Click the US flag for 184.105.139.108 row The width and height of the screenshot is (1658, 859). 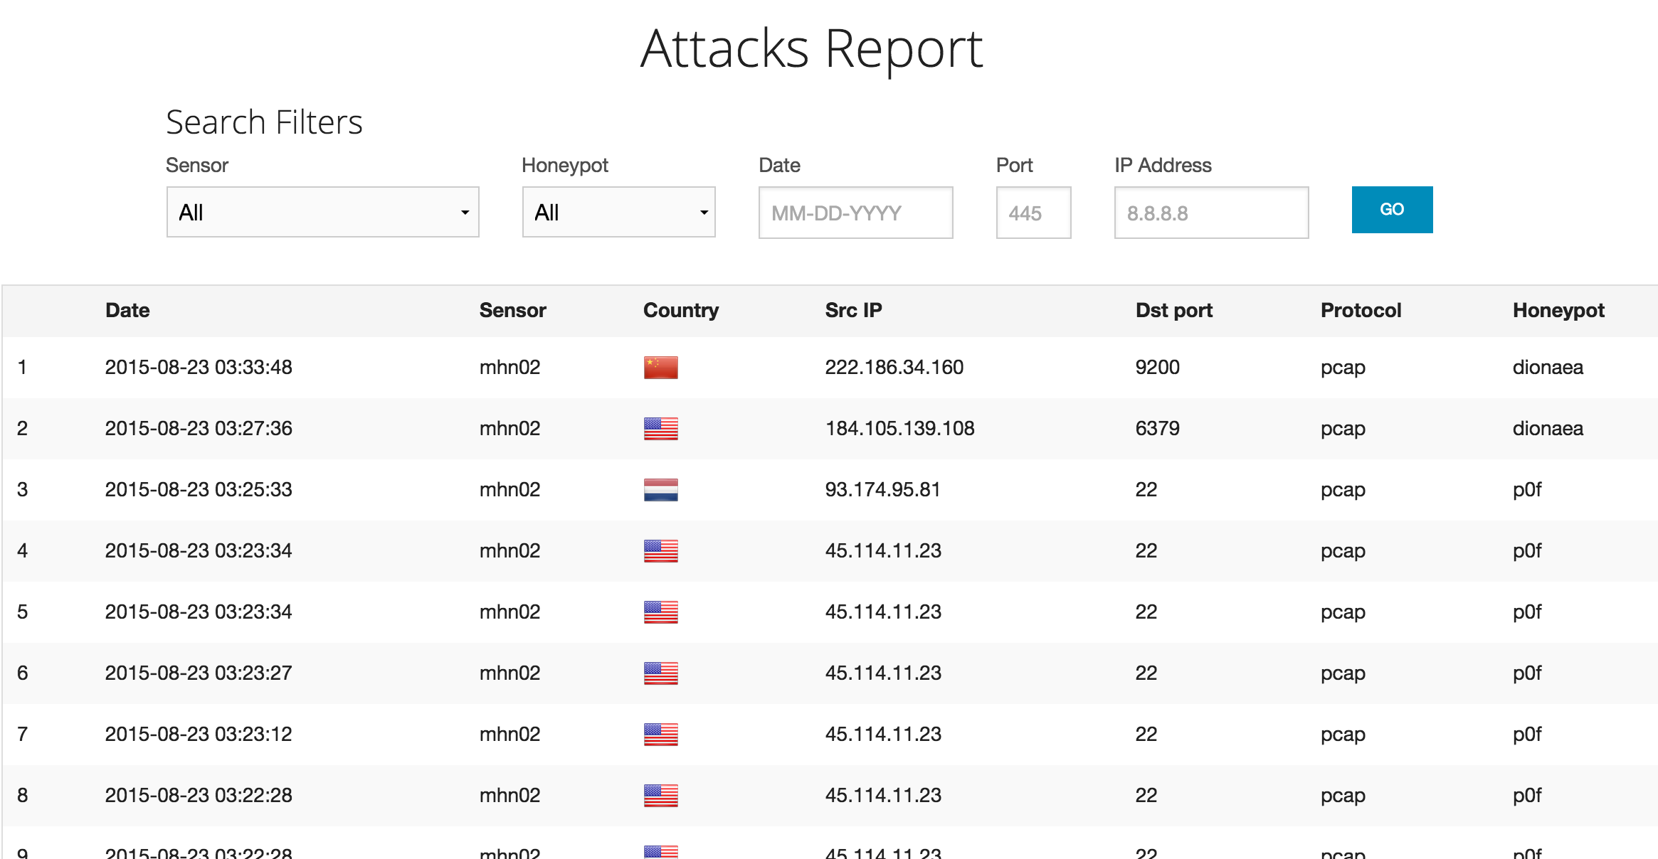[x=660, y=429]
